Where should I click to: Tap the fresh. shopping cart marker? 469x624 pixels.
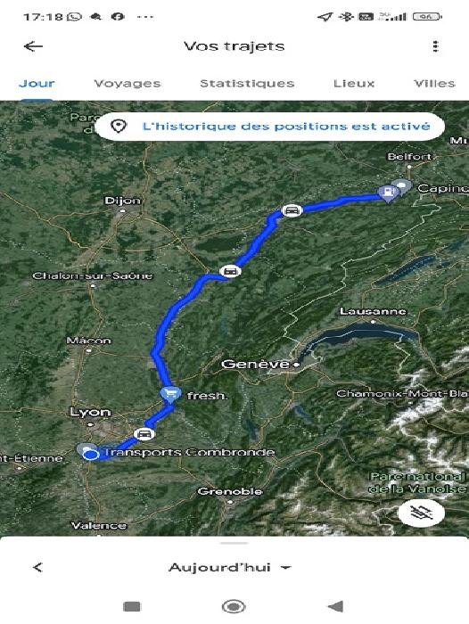click(171, 394)
